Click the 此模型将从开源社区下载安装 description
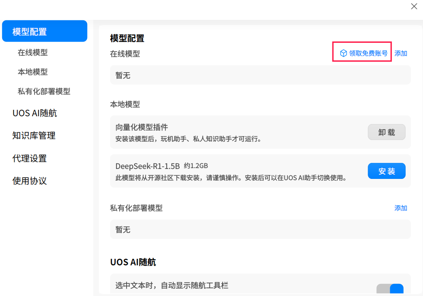 (231, 178)
